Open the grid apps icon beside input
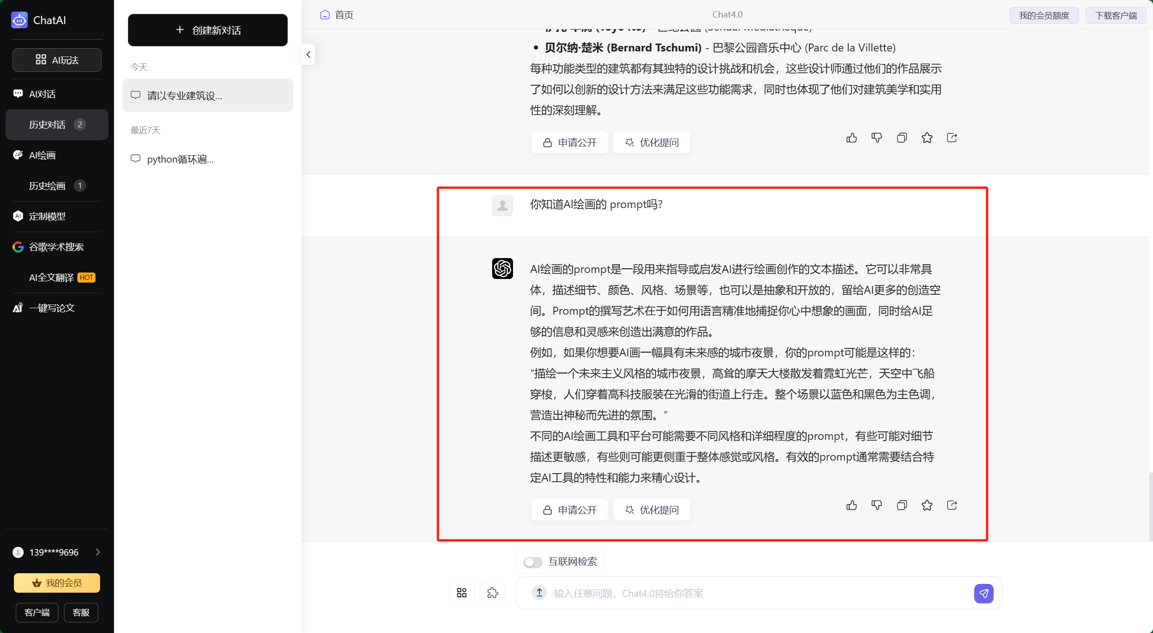The height and width of the screenshot is (633, 1153). 462,593
